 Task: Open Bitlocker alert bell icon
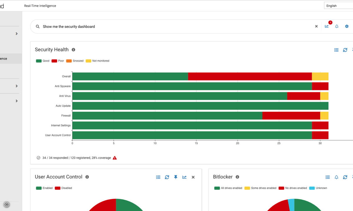337,177
